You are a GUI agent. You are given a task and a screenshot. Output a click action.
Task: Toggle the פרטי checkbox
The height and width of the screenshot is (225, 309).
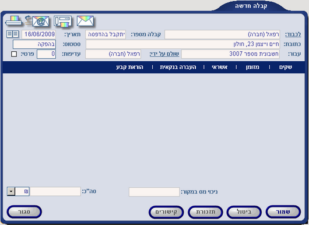pyautogui.click(x=14, y=54)
